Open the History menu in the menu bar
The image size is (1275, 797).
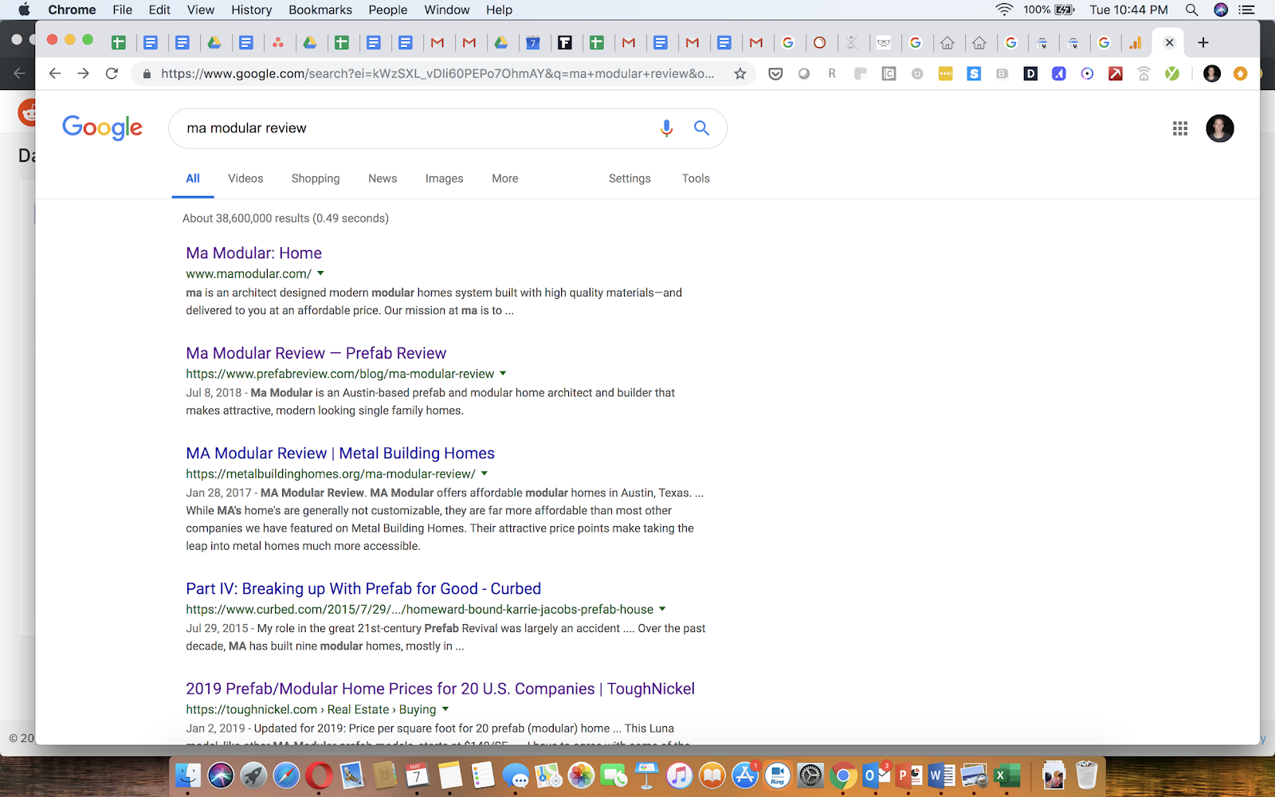click(x=252, y=10)
